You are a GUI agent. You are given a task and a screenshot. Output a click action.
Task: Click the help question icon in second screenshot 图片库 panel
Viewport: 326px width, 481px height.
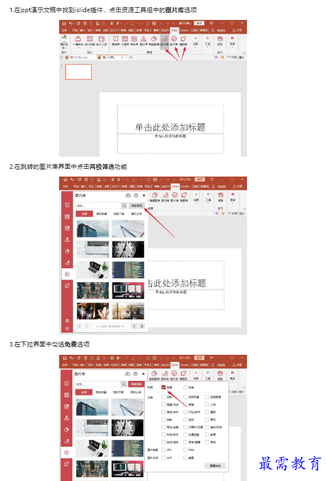[136, 195]
